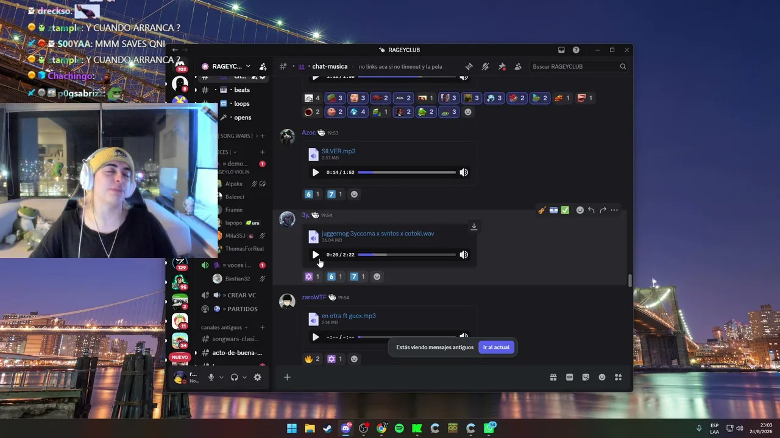Image resolution: width=780 pixels, height=438 pixels.
Task: Open the gift icon in message bar
Action: point(553,377)
